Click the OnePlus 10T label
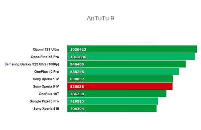201x130 pixels. pos(49,94)
